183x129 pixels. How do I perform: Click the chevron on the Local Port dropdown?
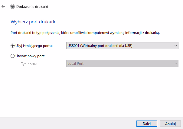click(x=176, y=64)
